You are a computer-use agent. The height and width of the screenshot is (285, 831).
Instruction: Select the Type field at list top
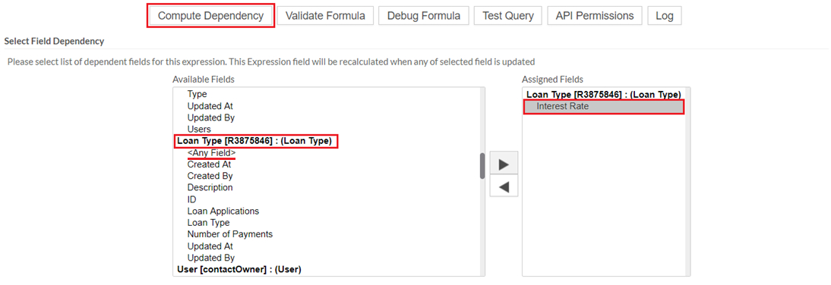[197, 94]
